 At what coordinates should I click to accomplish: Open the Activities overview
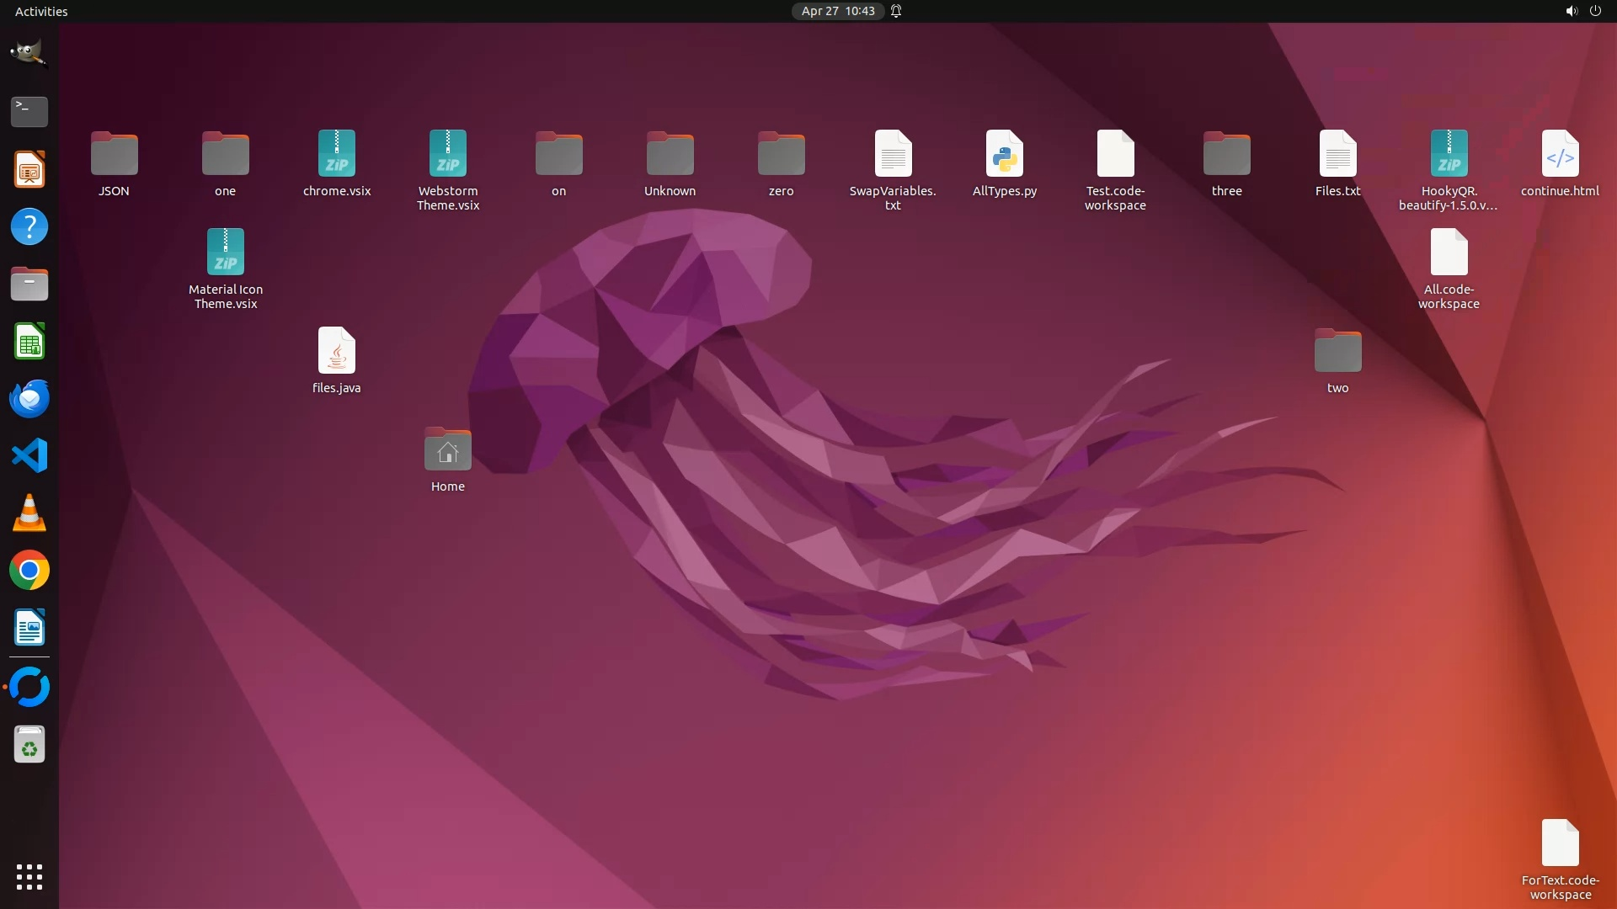[41, 11]
